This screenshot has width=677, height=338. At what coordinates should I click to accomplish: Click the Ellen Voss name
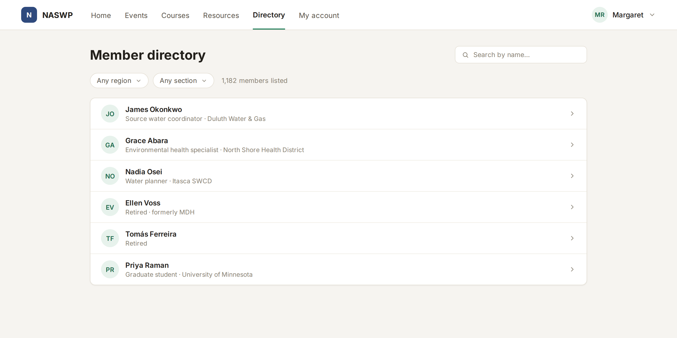pos(143,203)
